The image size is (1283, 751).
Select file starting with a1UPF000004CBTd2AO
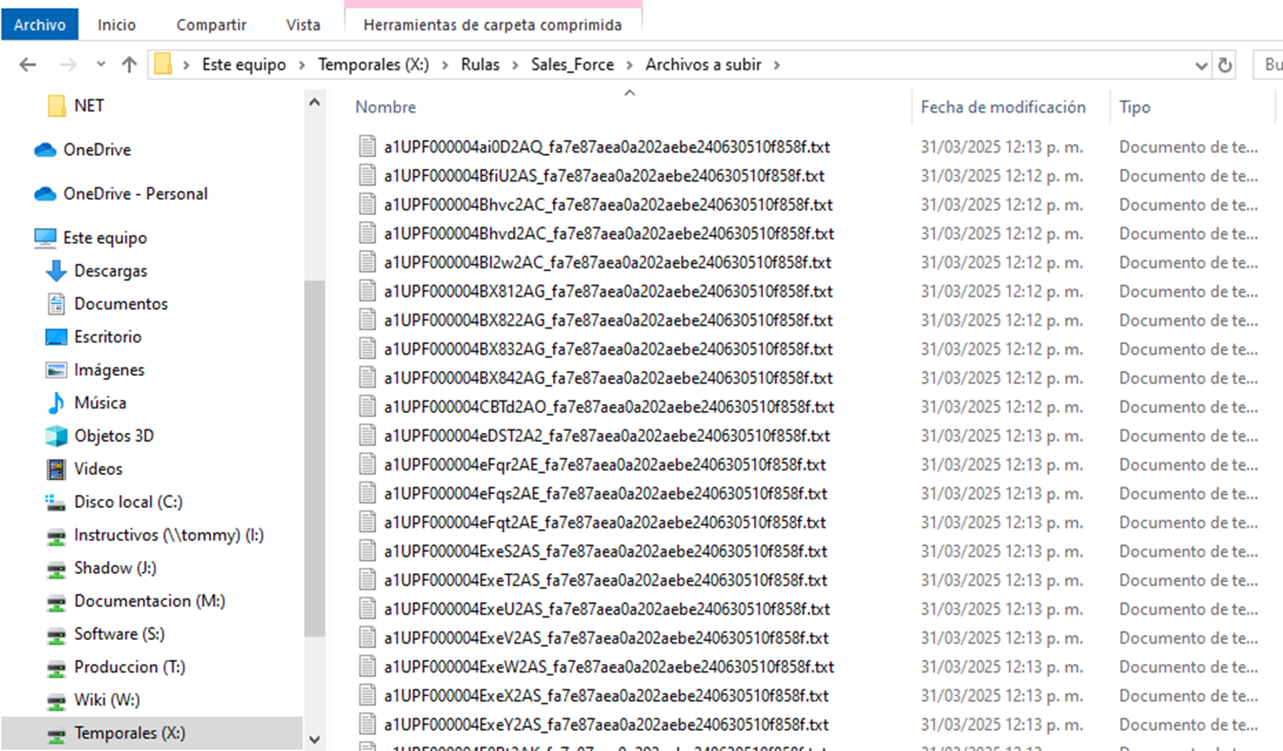pyautogui.click(x=609, y=407)
